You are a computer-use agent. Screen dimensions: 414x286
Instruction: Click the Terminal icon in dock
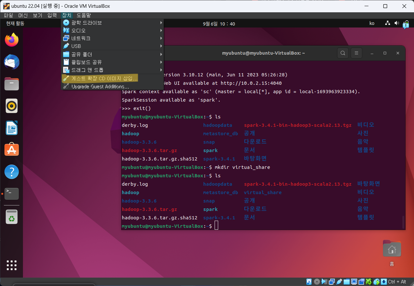pos(12,193)
